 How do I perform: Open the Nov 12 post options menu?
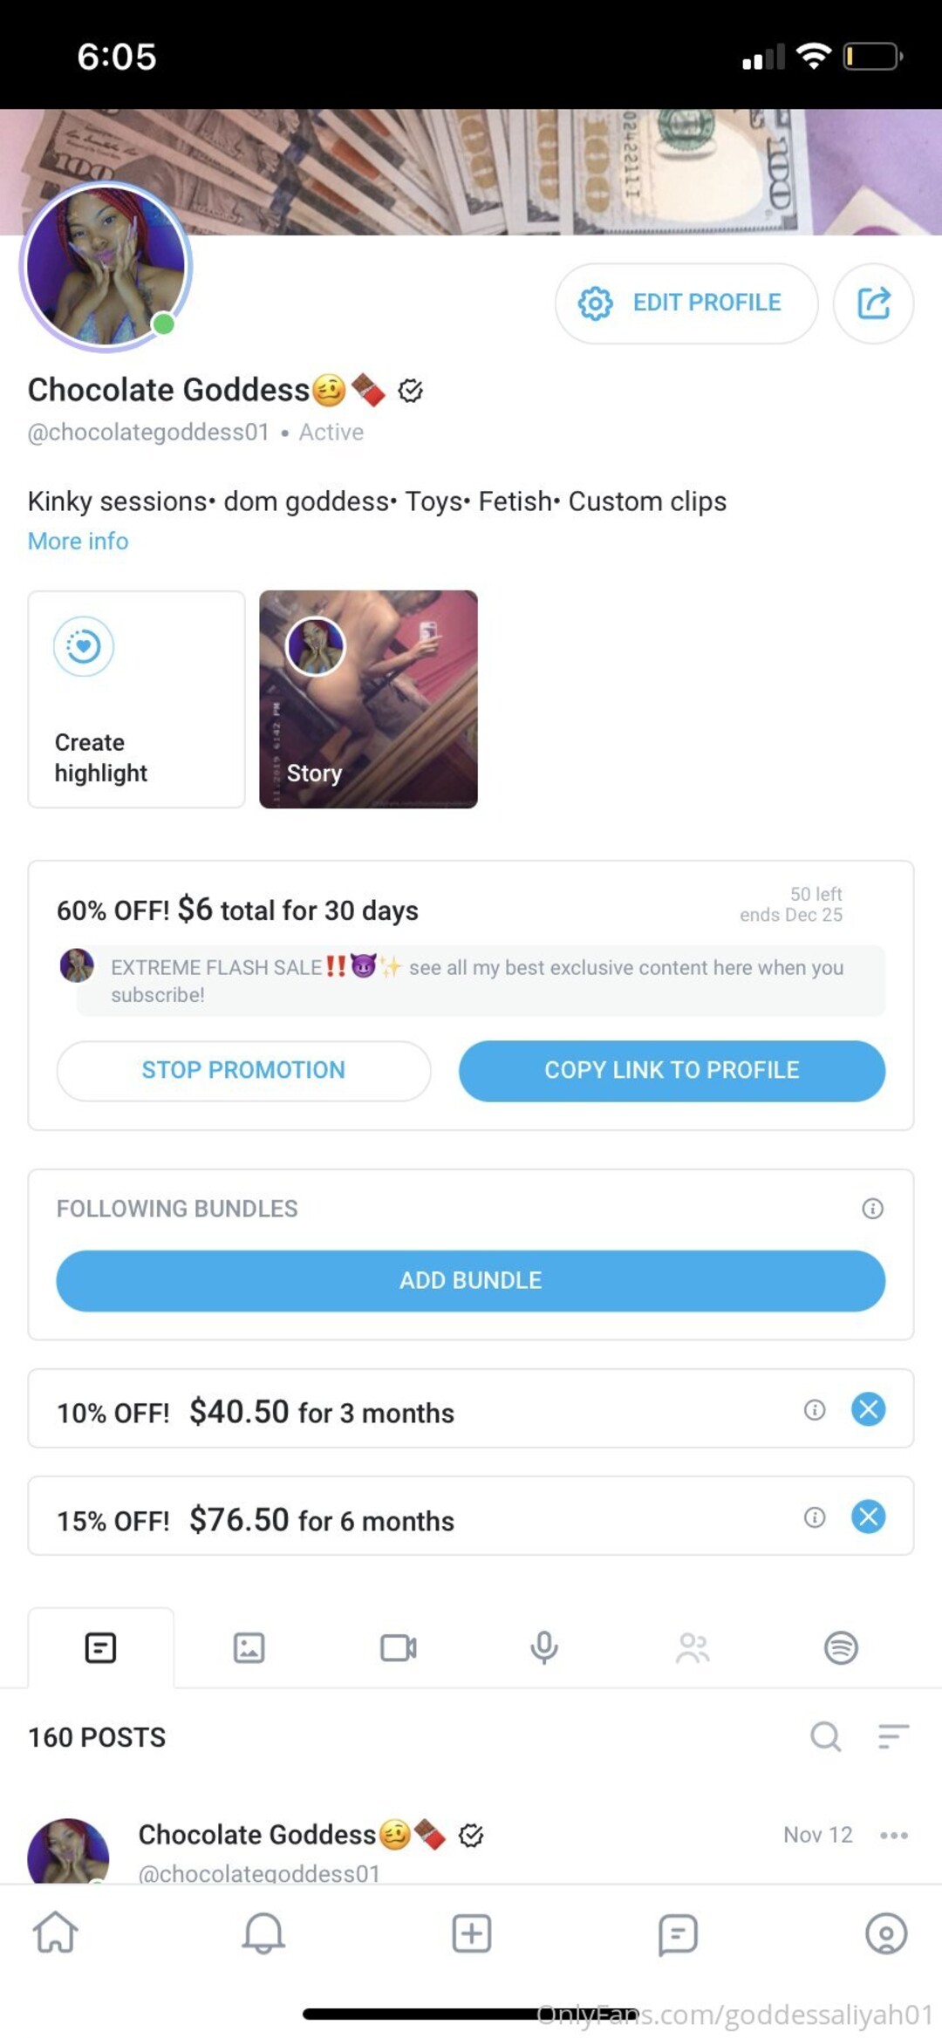coord(894,1835)
